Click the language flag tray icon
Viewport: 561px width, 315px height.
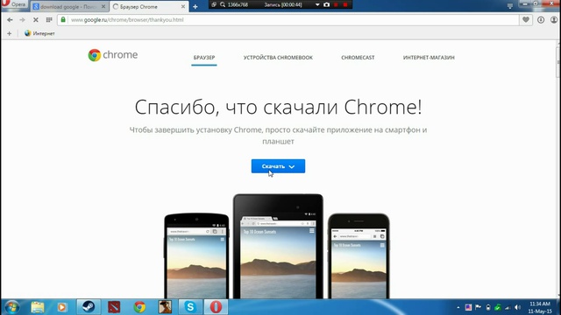(468, 307)
